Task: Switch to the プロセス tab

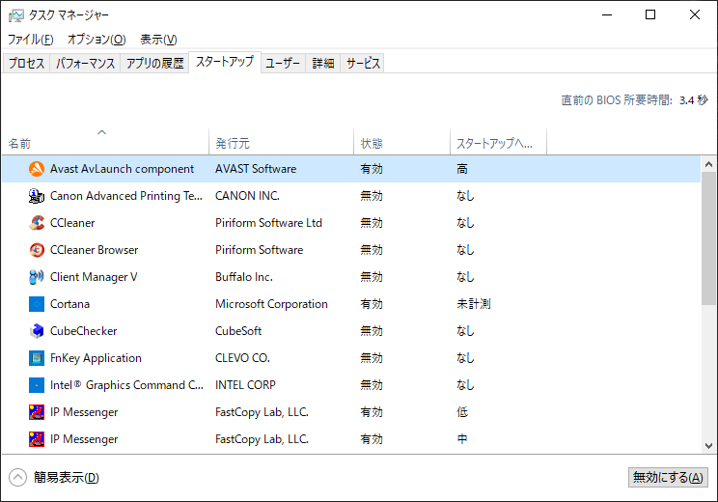Action: [x=26, y=64]
